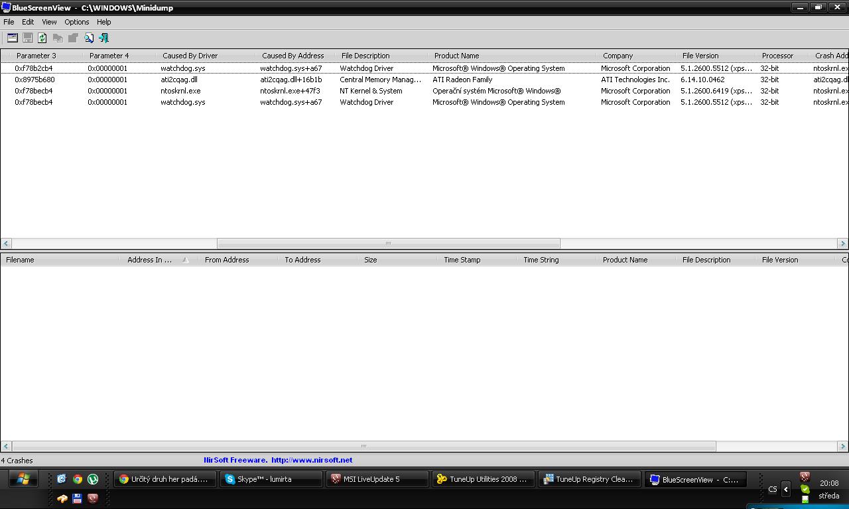The image size is (849, 509).
Task: Sort upper pane by File Description column
Action: 383,56
